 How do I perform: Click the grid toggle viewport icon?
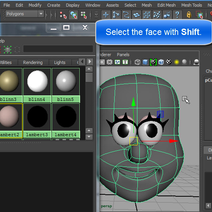pos(110,62)
